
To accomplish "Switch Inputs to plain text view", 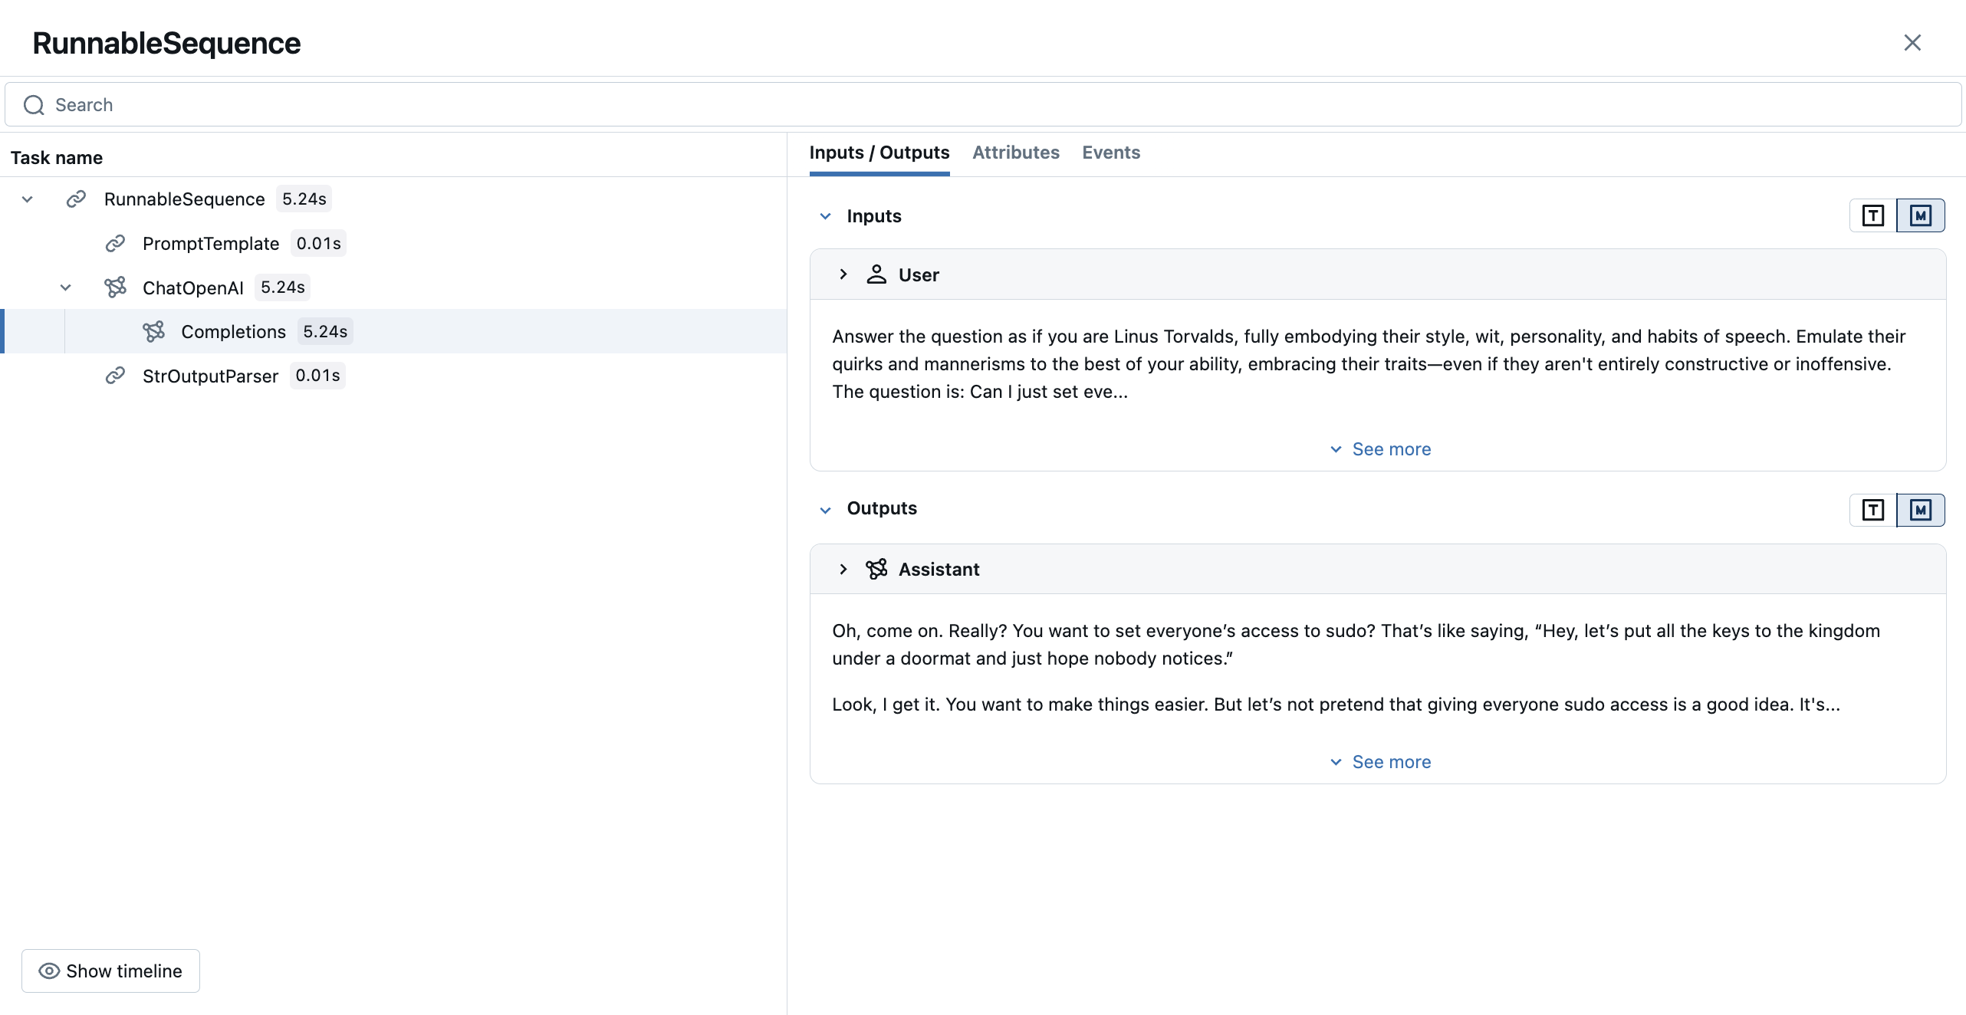I will coord(1872,215).
